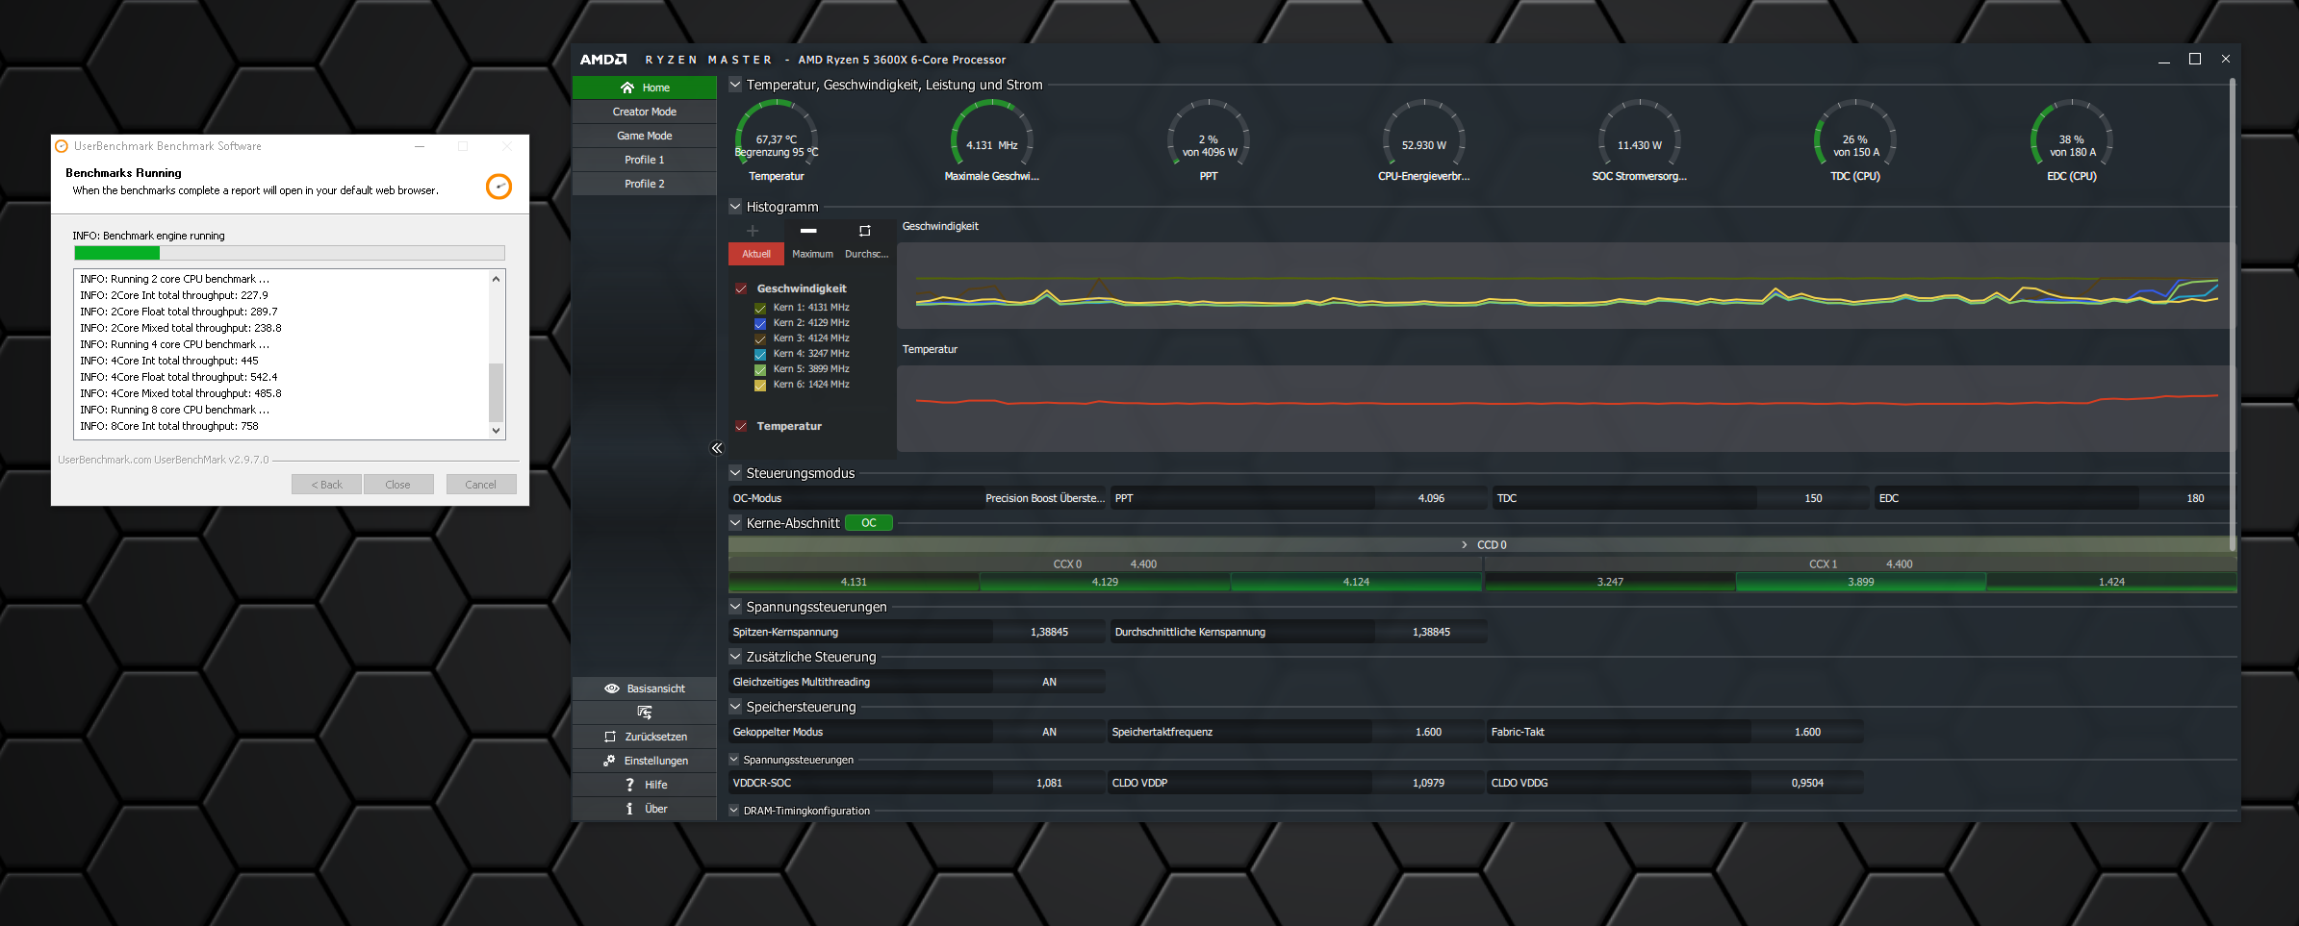Collapse the Steuerungsmodus section
This screenshot has height=926, width=2299.
[x=735, y=472]
